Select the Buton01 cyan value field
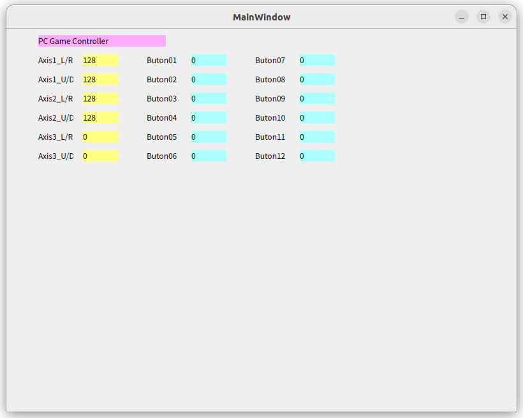Image resolution: width=523 pixels, height=418 pixels. tap(207, 60)
